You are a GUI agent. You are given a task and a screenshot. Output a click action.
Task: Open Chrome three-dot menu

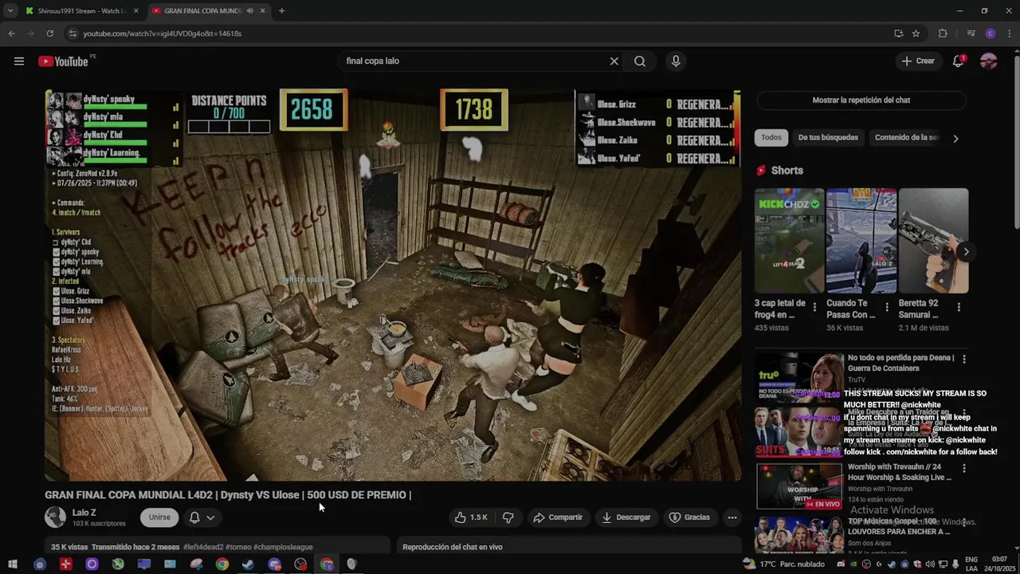(x=1010, y=33)
